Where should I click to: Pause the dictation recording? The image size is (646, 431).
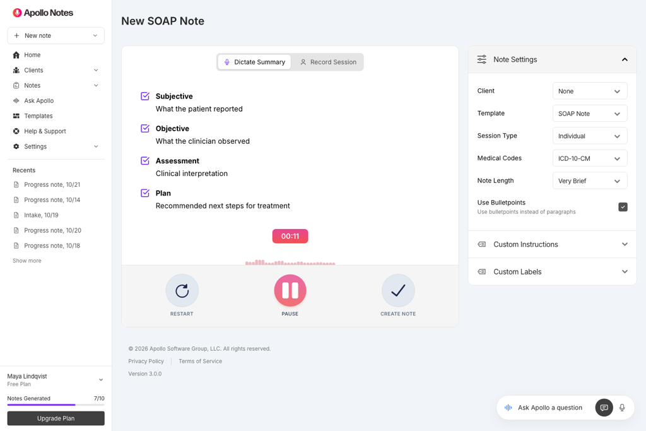pyautogui.click(x=290, y=290)
